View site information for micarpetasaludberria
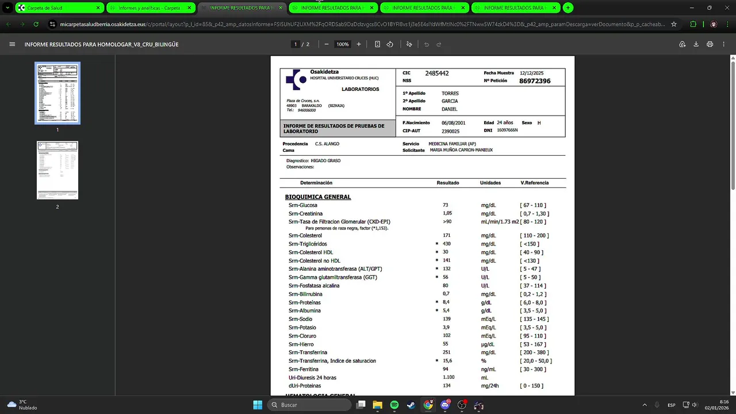Viewport: 736px width, 414px height. [x=53, y=24]
